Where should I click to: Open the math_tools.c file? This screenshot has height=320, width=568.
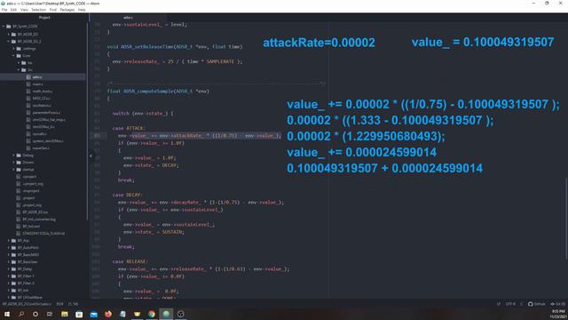pyautogui.click(x=43, y=92)
